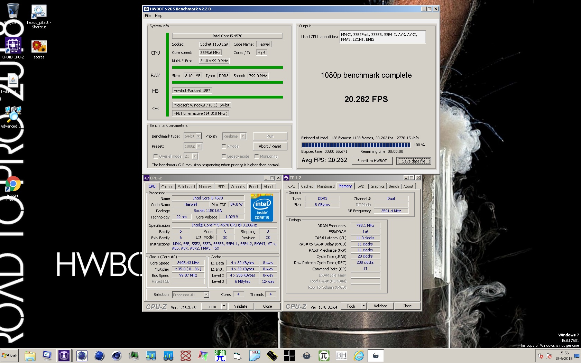Image resolution: width=581 pixels, height=363 pixels.
Task: Click the Used CPU capabilities text box
Action: (382, 37)
